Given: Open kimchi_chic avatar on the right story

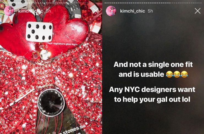Looking at the screenshot, I should pos(111,11).
